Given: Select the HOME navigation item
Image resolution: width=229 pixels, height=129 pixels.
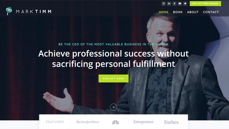Looking at the screenshot, I should coord(164,12).
